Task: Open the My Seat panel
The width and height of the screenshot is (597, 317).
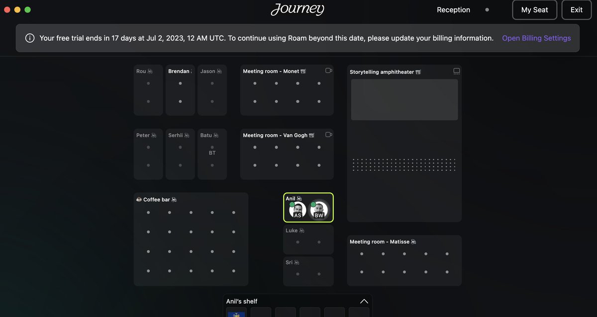Action: point(534,9)
